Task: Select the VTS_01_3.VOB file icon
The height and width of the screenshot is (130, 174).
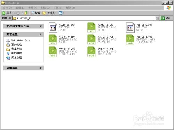Action: tap(92, 52)
